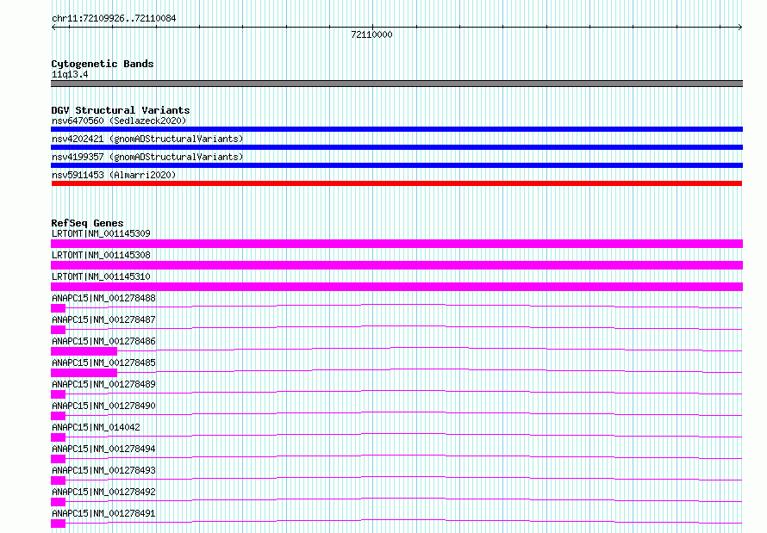Select the RefSeq Genes track heading
Image resolution: width=767 pixels, height=533 pixels.
(87, 223)
